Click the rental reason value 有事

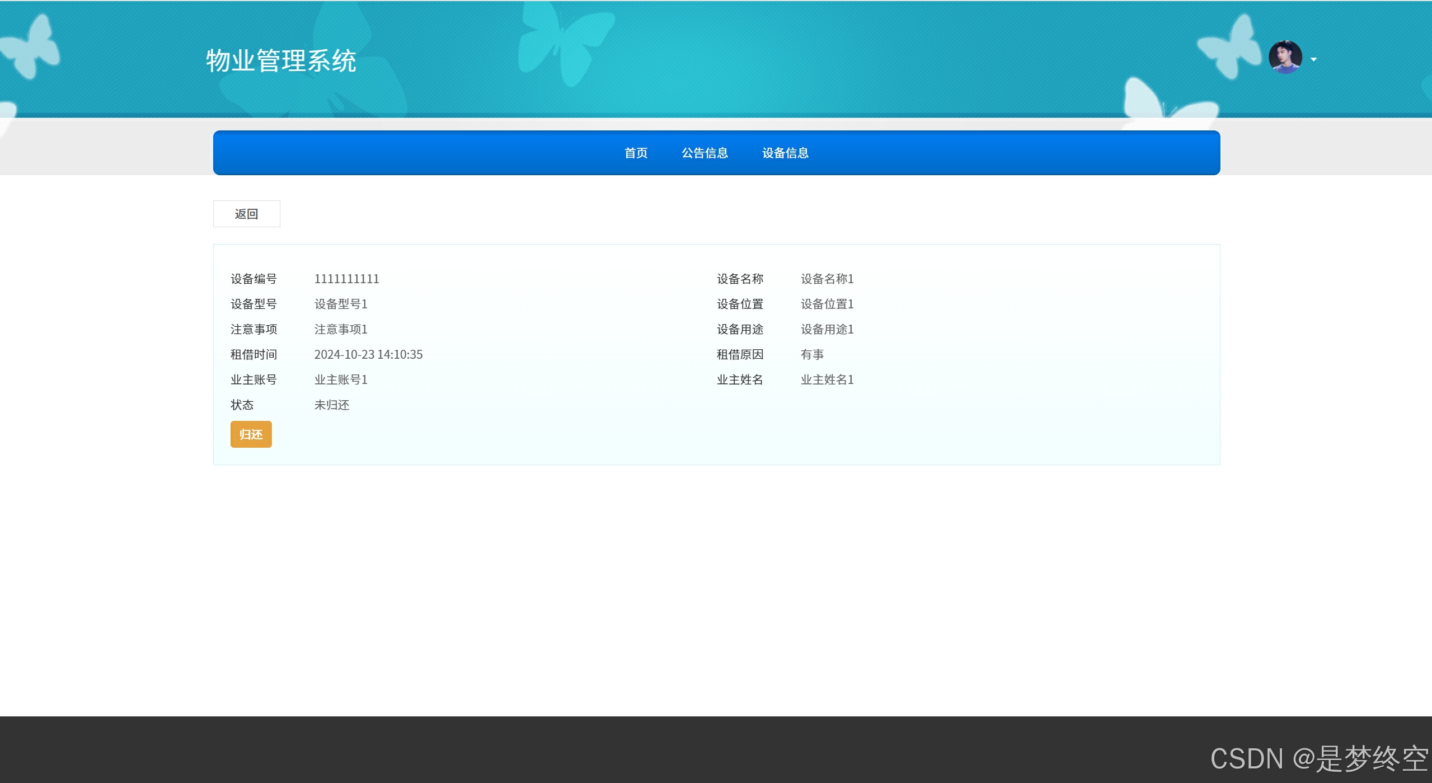tap(812, 354)
